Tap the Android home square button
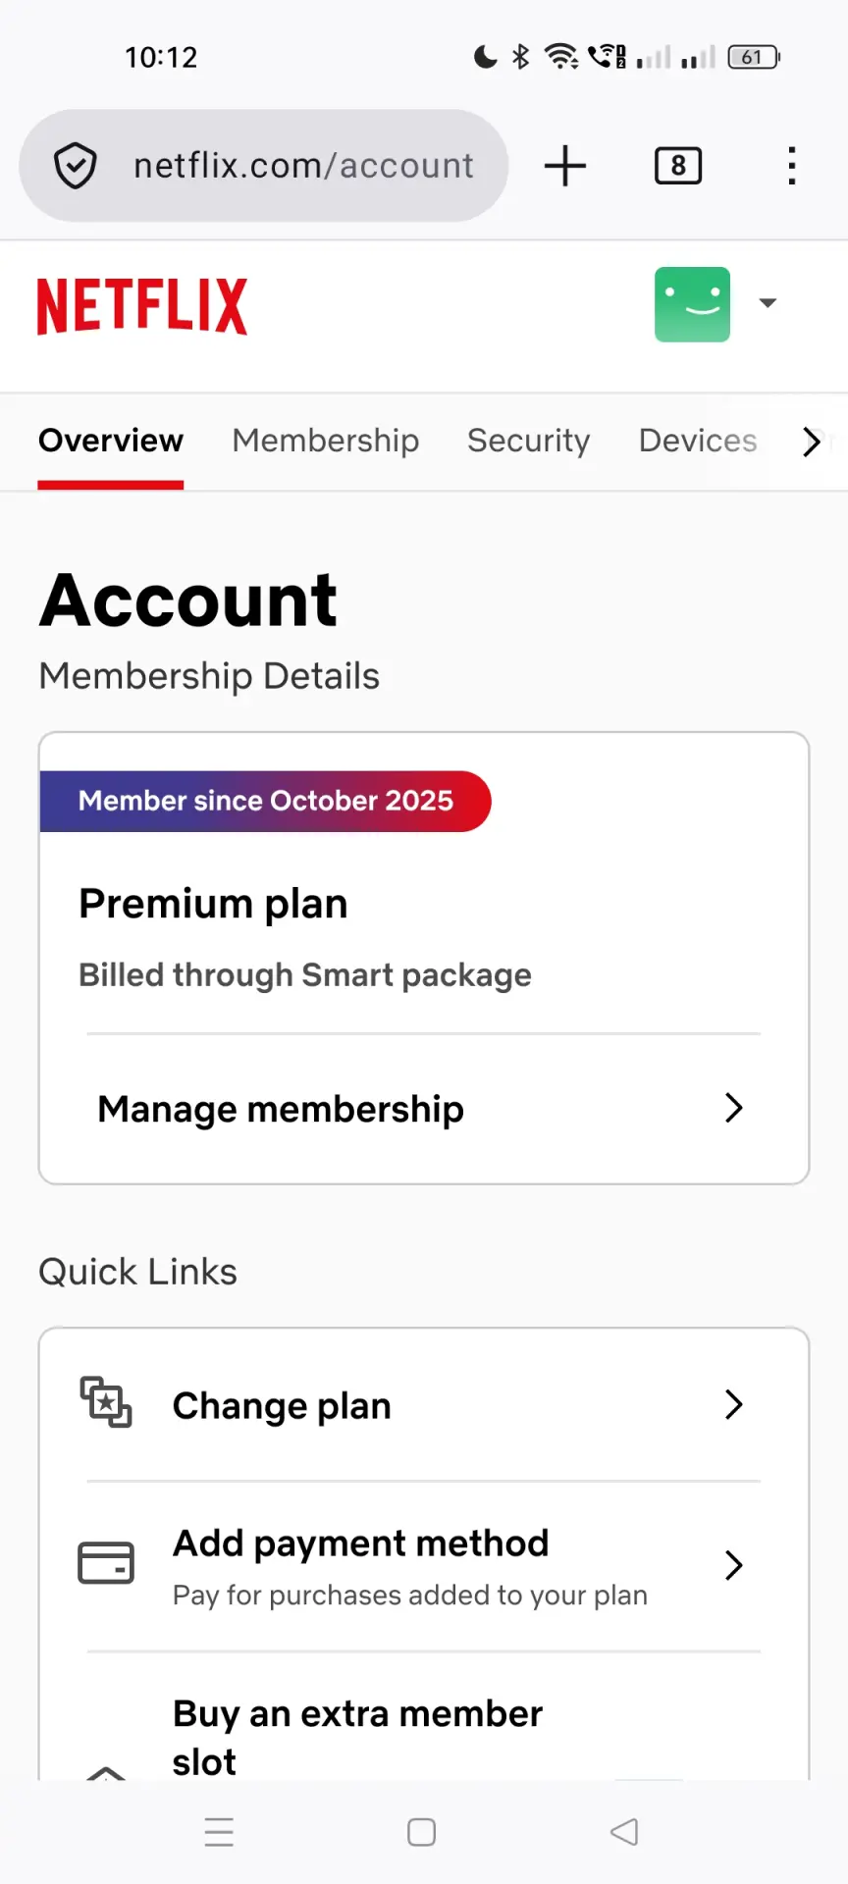Viewport: 848px width, 1884px height. [422, 1832]
